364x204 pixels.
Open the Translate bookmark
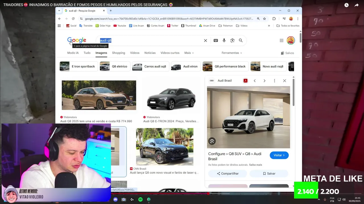tap(86, 25)
